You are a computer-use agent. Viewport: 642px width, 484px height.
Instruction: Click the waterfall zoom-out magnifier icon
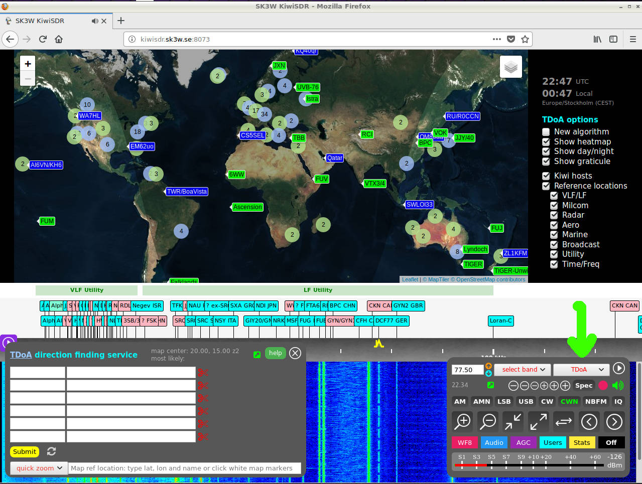[487, 422]
